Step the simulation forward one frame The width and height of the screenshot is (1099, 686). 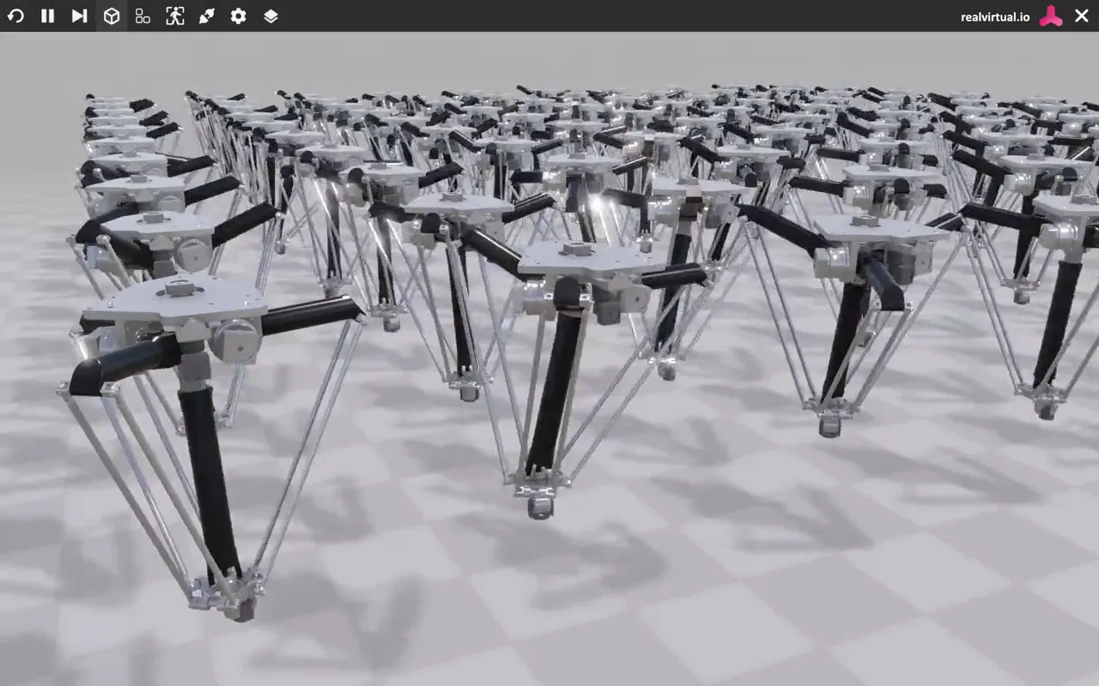(x=79, y=15)
